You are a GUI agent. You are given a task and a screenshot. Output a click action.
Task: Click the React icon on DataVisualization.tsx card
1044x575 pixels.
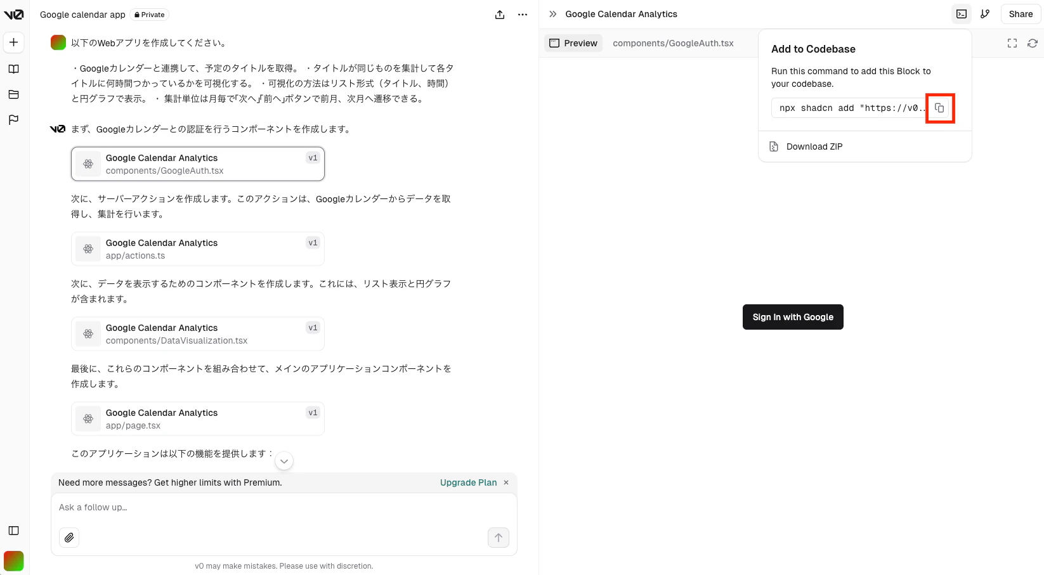pyautogui.click(x=88, y=334)
